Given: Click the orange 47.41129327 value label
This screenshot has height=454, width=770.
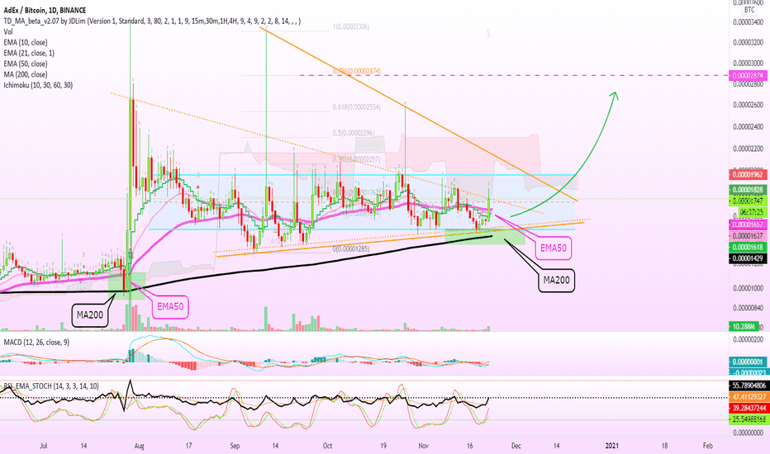Looking at the screenshot, I should 749,397.
